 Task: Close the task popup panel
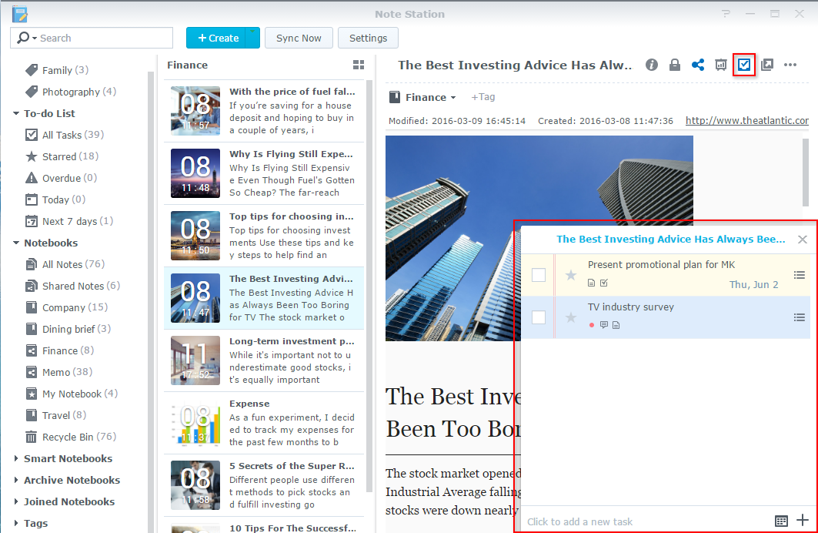[x=803, y=240]
